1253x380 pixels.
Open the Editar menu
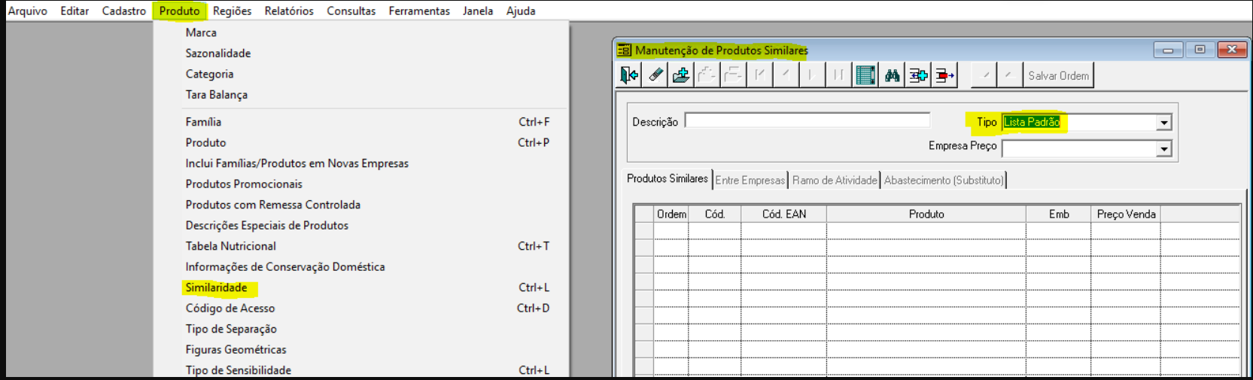click(x=75, y=11)
